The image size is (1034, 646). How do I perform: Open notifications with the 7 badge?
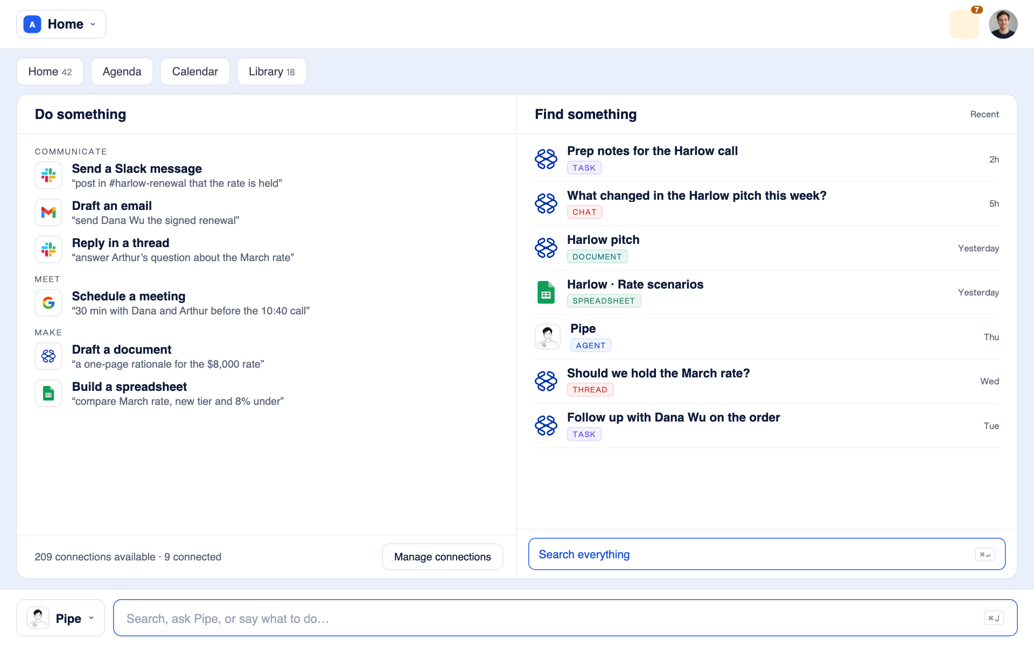coord(965,24)
